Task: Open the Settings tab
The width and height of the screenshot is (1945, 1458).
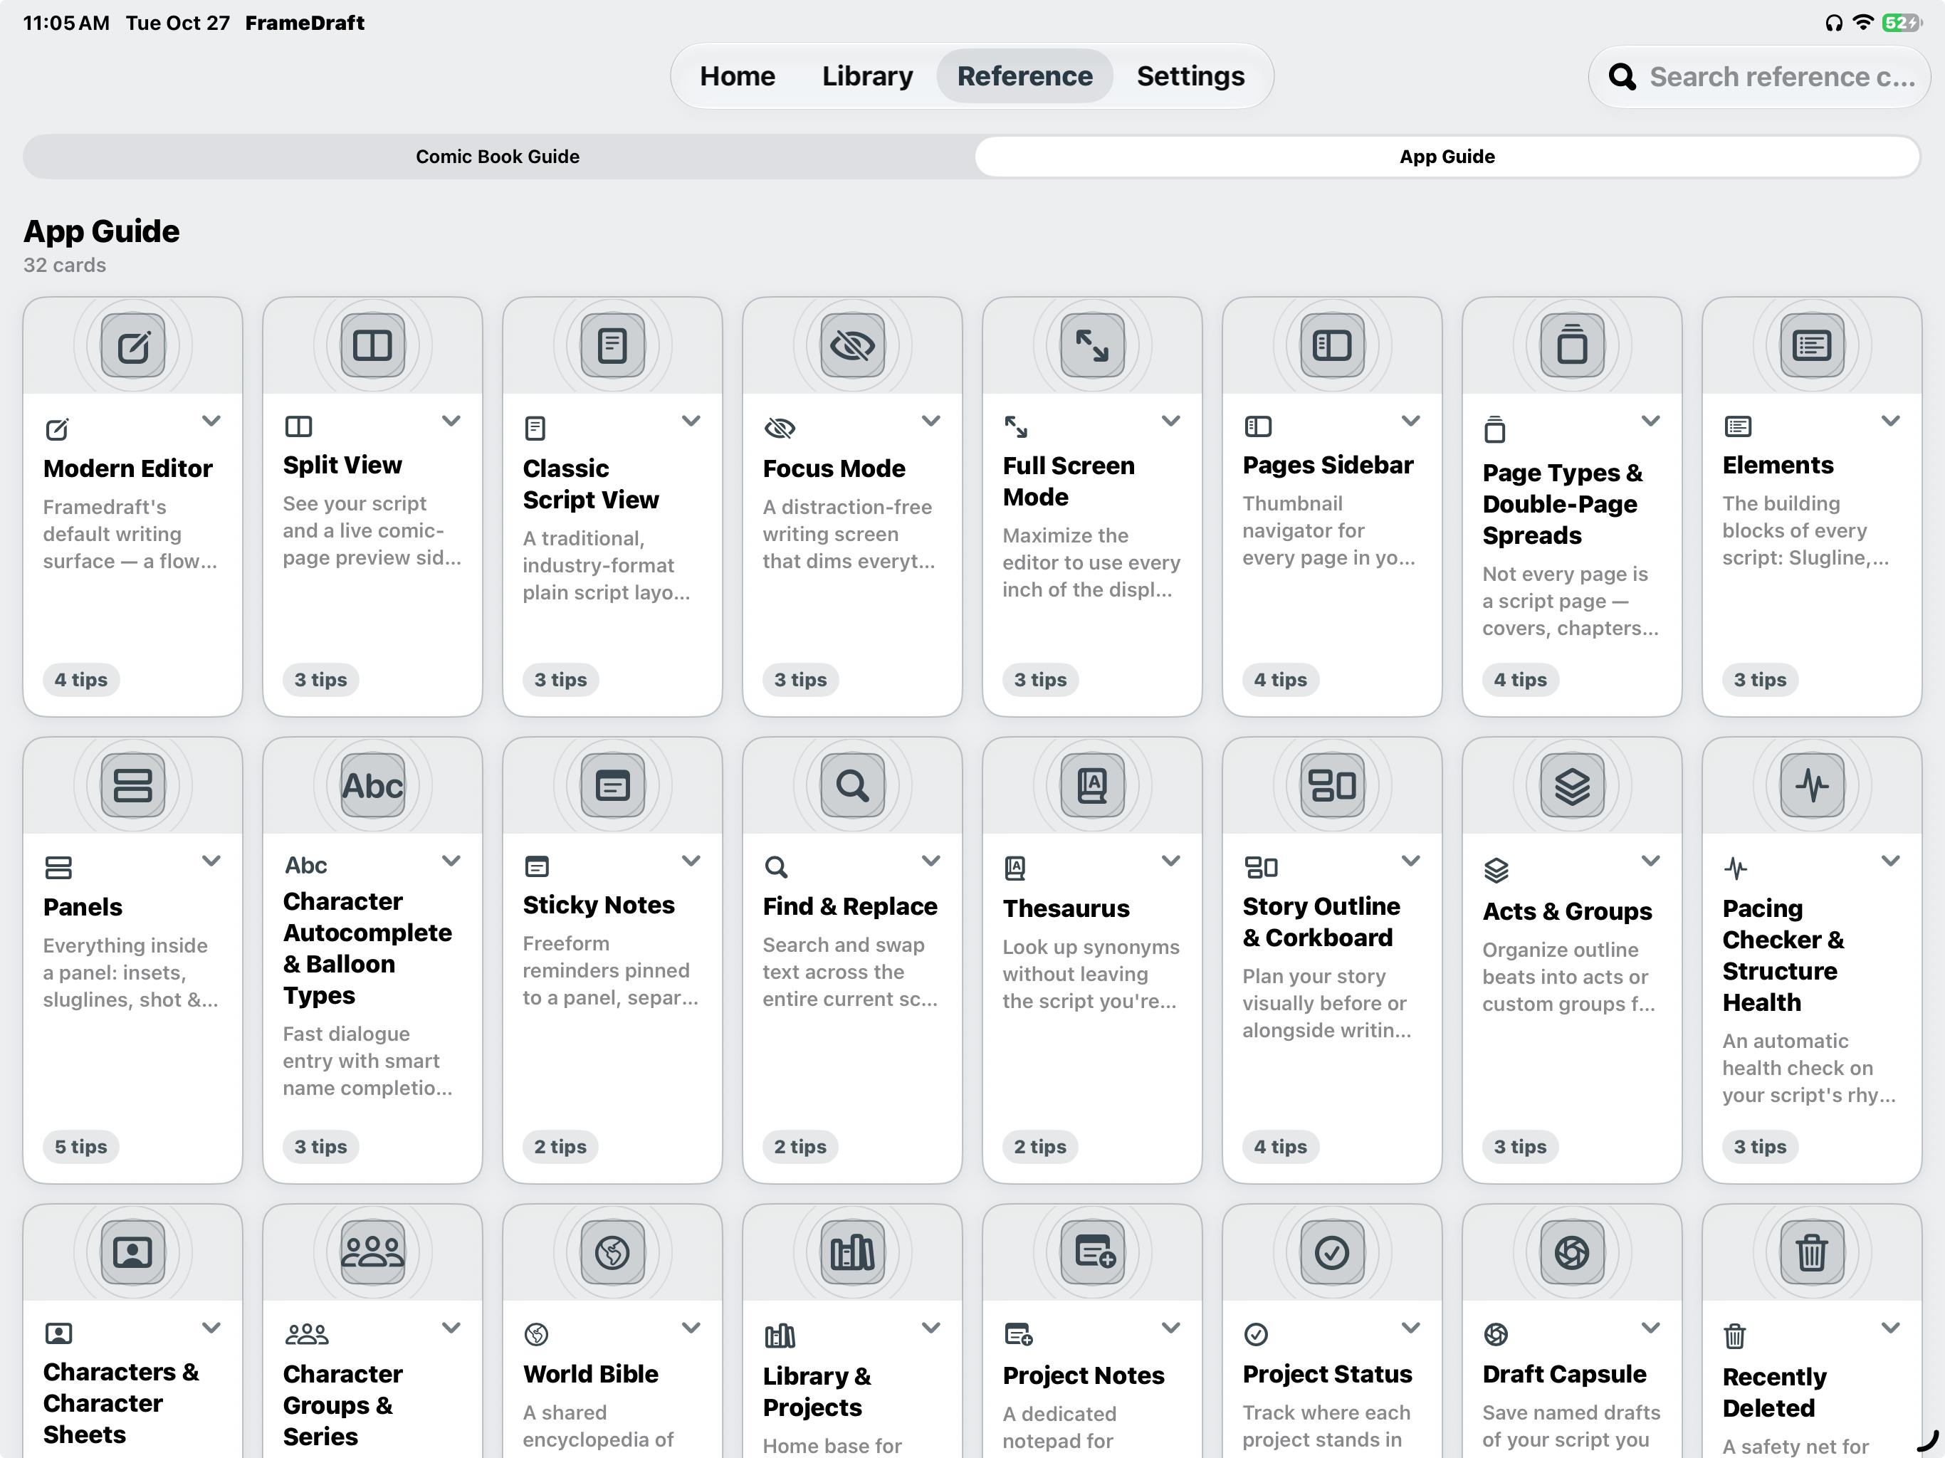Action: 1190,76
